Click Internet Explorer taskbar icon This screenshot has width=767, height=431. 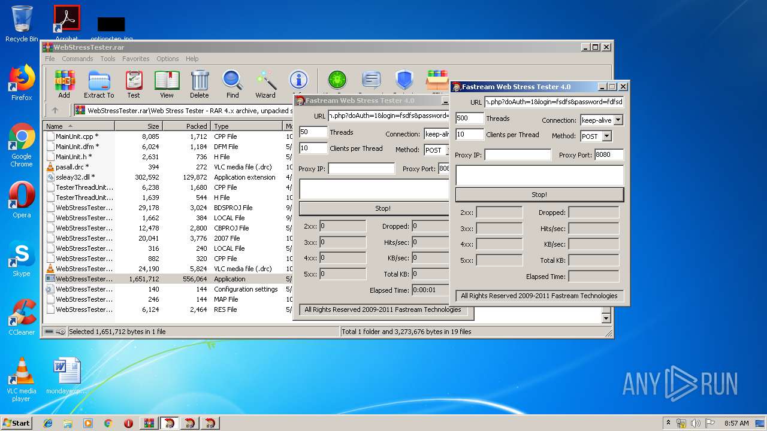click(x=48, y=423)
